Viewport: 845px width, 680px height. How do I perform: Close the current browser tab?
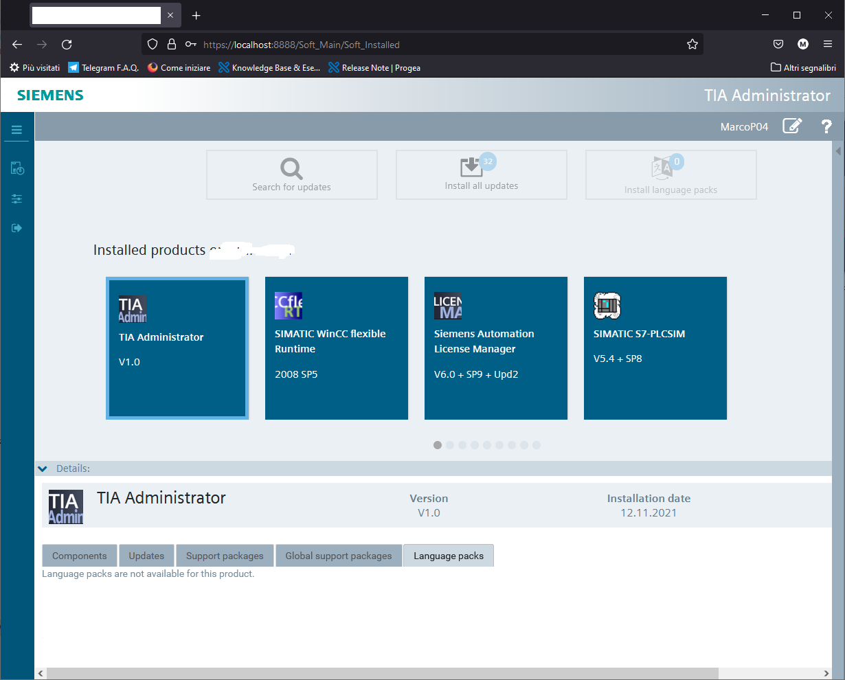pos(170,15)
